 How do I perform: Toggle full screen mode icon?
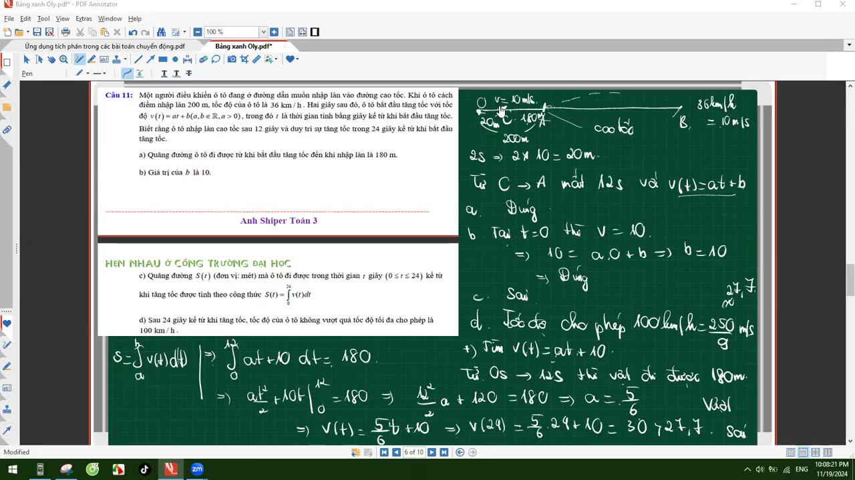[315, 32]
